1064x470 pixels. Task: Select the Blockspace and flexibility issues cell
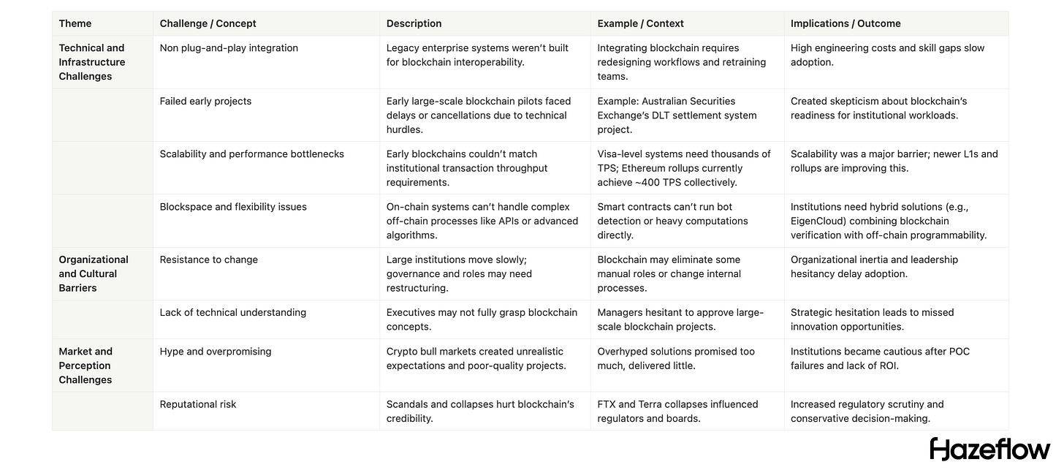point(233,207)
